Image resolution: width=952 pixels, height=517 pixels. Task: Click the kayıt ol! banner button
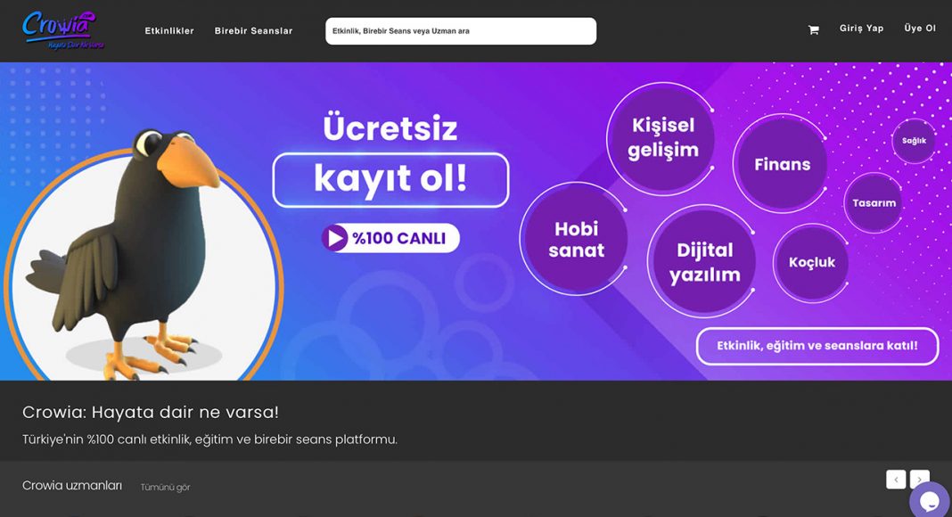(390, 180)
